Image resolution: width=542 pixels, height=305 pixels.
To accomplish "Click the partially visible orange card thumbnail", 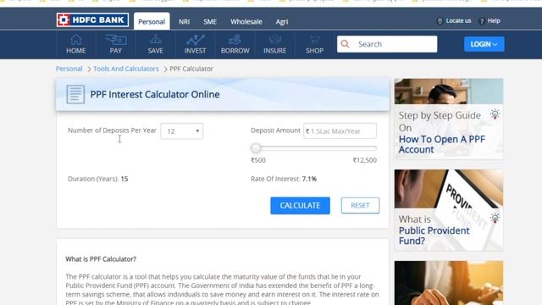I will (449, 283).
